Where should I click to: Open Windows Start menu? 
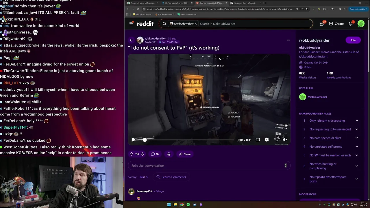coord(169,205)
